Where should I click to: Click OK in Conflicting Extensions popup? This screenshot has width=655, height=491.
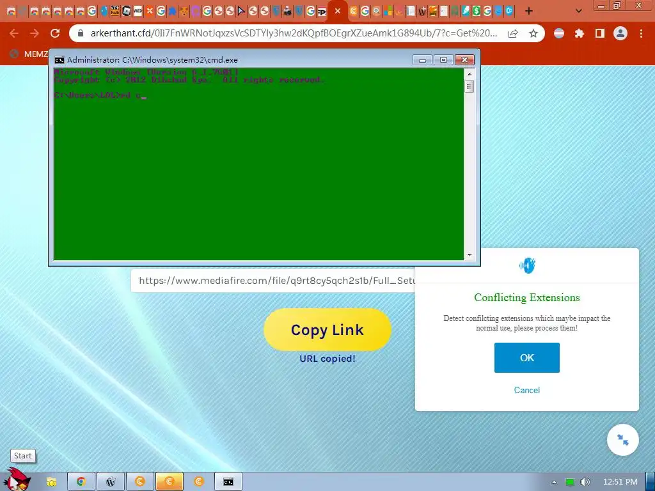527,358
